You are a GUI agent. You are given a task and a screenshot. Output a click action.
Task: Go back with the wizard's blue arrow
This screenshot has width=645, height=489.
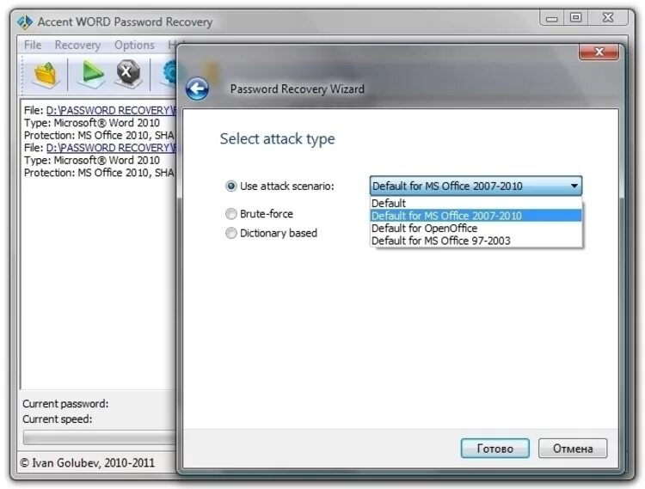(x=197, y=89)
